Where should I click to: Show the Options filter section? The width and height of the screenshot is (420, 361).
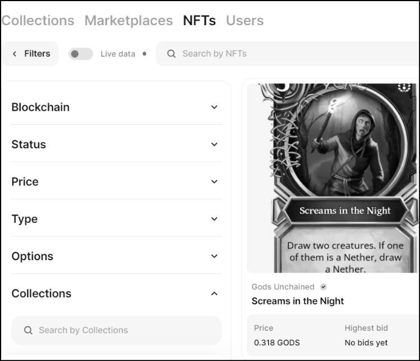pos(214,256)
